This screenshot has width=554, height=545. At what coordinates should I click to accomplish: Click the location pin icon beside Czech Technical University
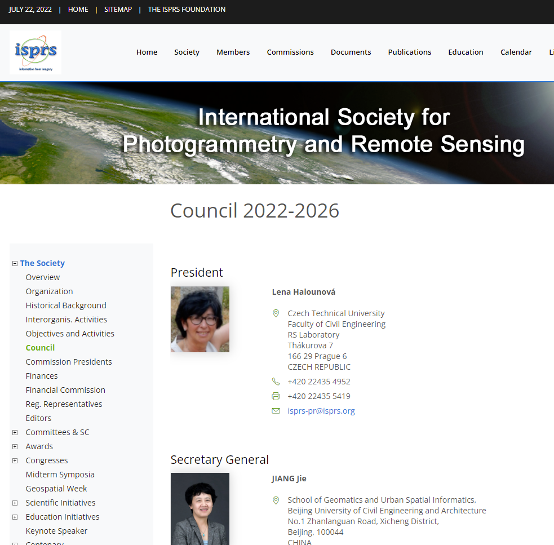[276, 313]
